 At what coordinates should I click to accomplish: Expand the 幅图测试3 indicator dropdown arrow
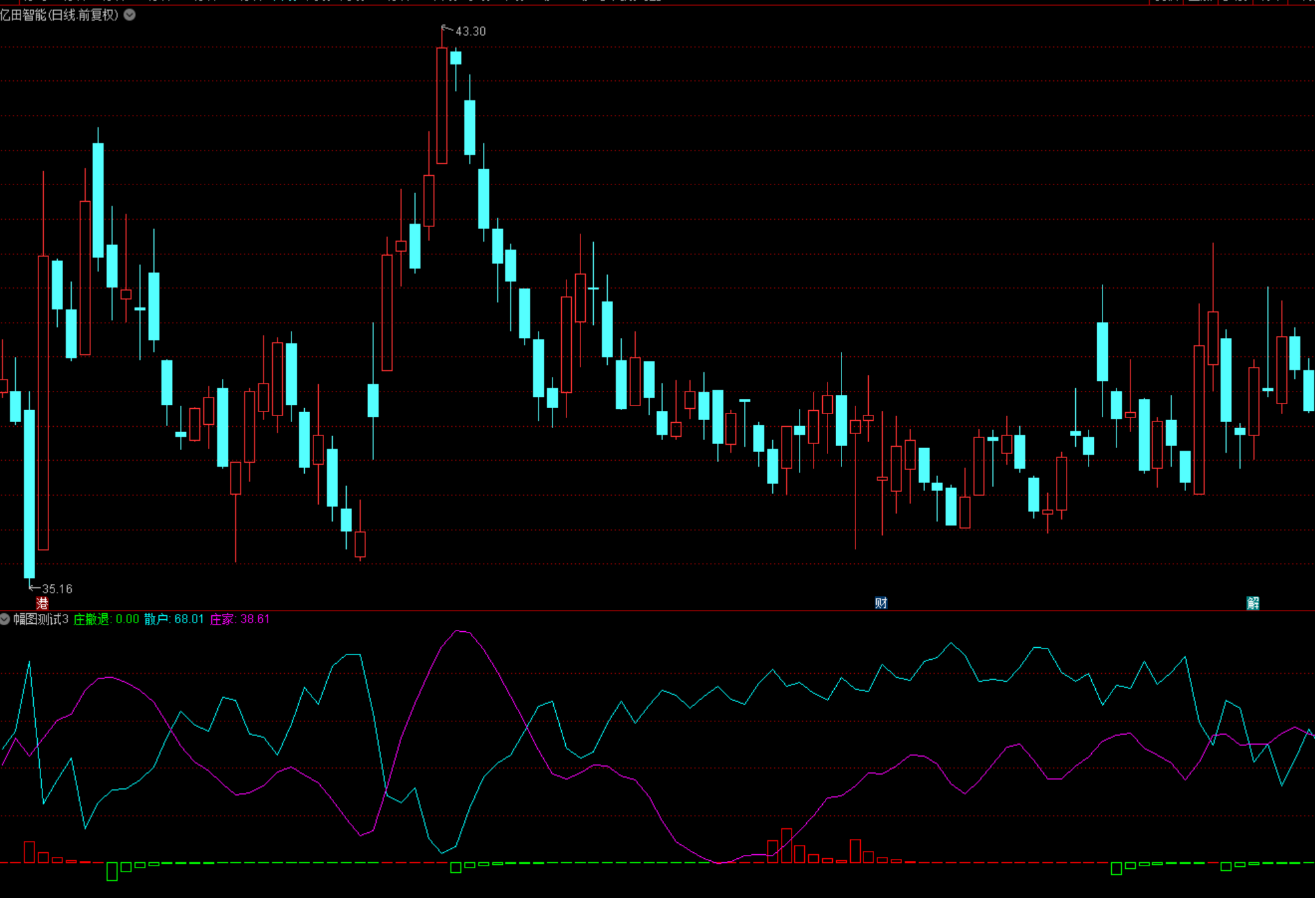click(5, 619)
